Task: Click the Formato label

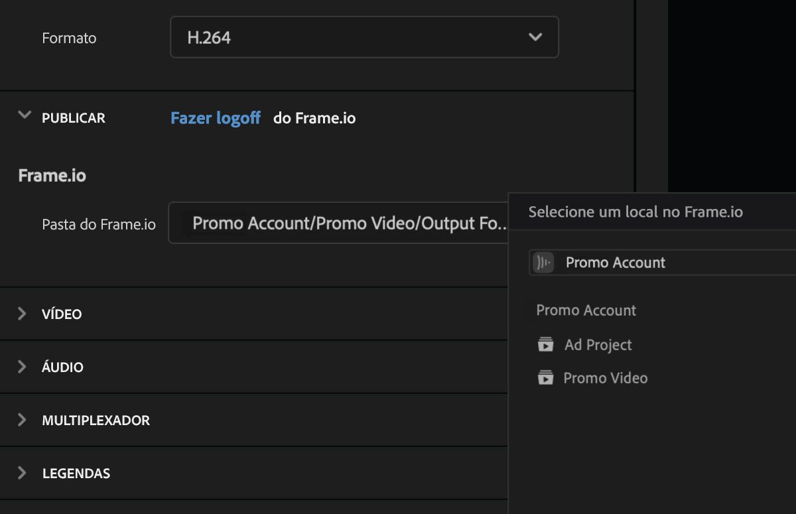Action: pos(69,38)
